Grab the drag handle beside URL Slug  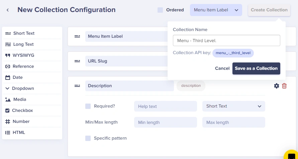(x=77, y=61)
